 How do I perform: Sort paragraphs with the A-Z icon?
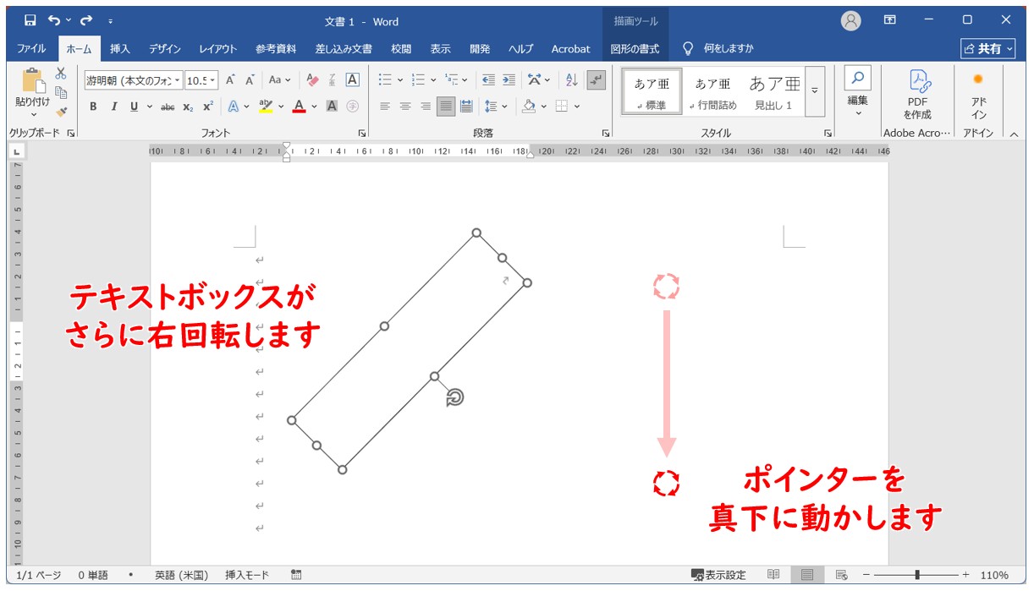pos(571,80)
